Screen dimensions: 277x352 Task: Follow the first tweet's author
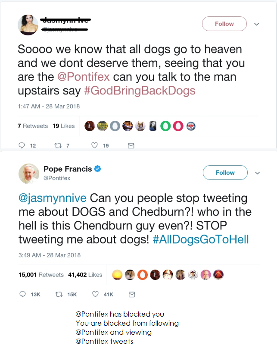(x=224, y=24)
